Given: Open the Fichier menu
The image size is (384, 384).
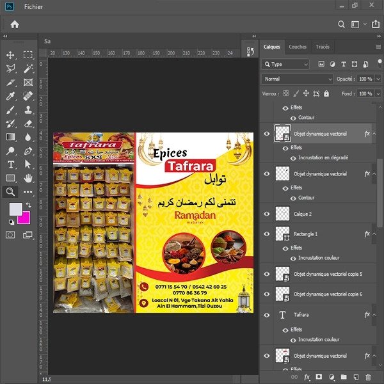Looking at the screenshot, I should [x=33, y=6].
